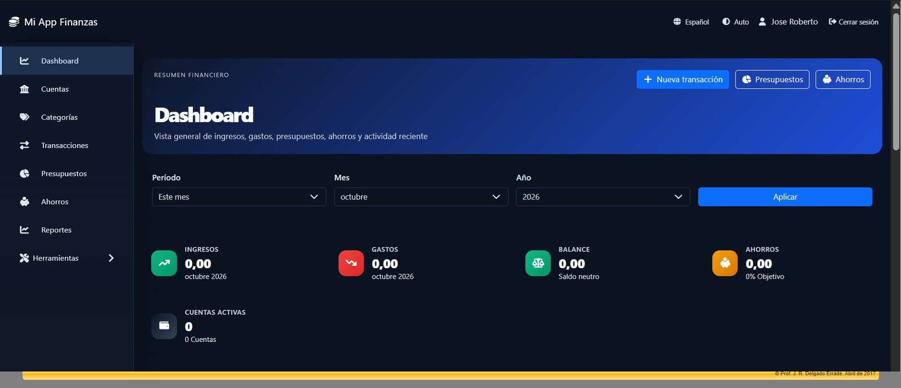Click the user profile icon
The width and height of the screenshot is (901, 388).
click(762, 21)
